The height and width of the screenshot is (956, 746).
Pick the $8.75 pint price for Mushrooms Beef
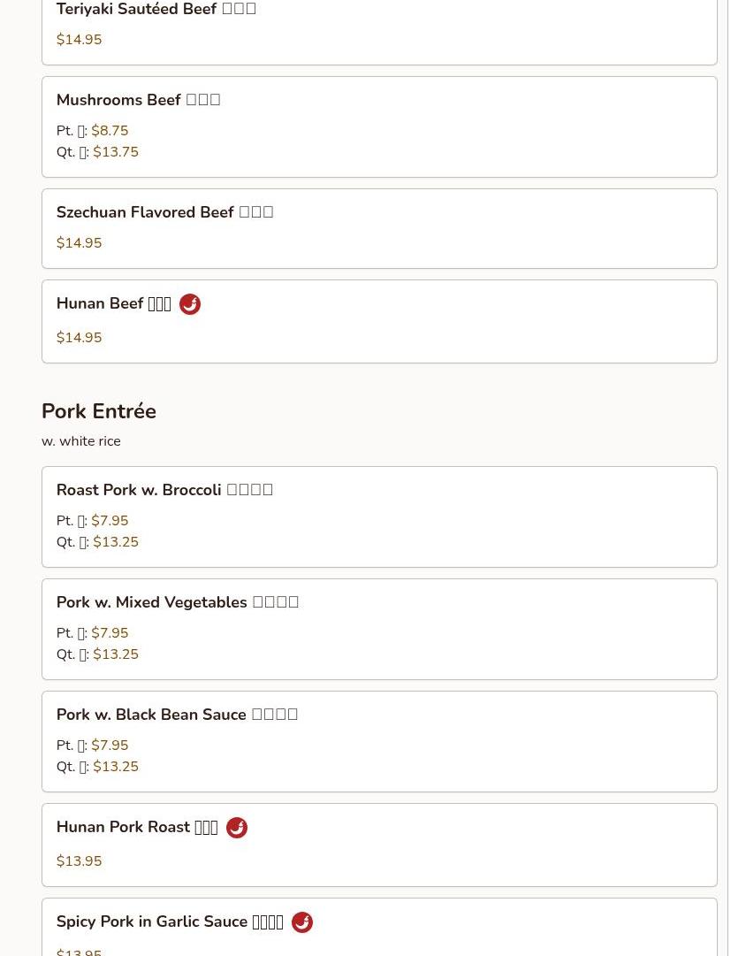(x=110, y=131)
